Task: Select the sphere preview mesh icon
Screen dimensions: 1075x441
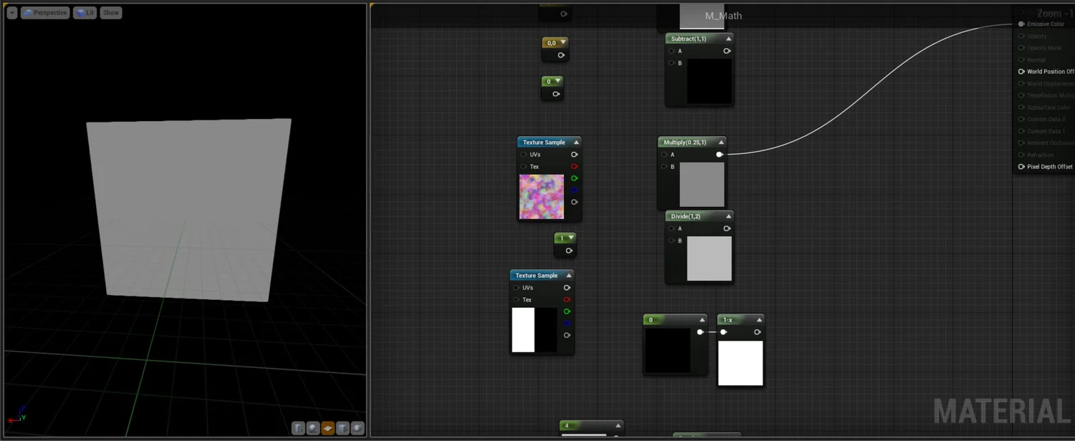Action: coord(313,428)
